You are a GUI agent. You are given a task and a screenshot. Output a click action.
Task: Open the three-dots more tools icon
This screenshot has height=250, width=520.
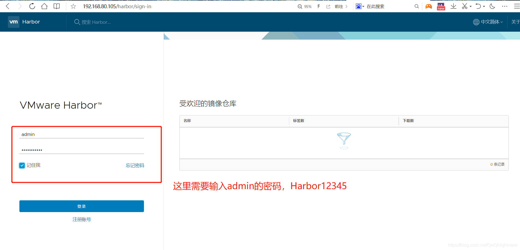(x=505, y=6)
